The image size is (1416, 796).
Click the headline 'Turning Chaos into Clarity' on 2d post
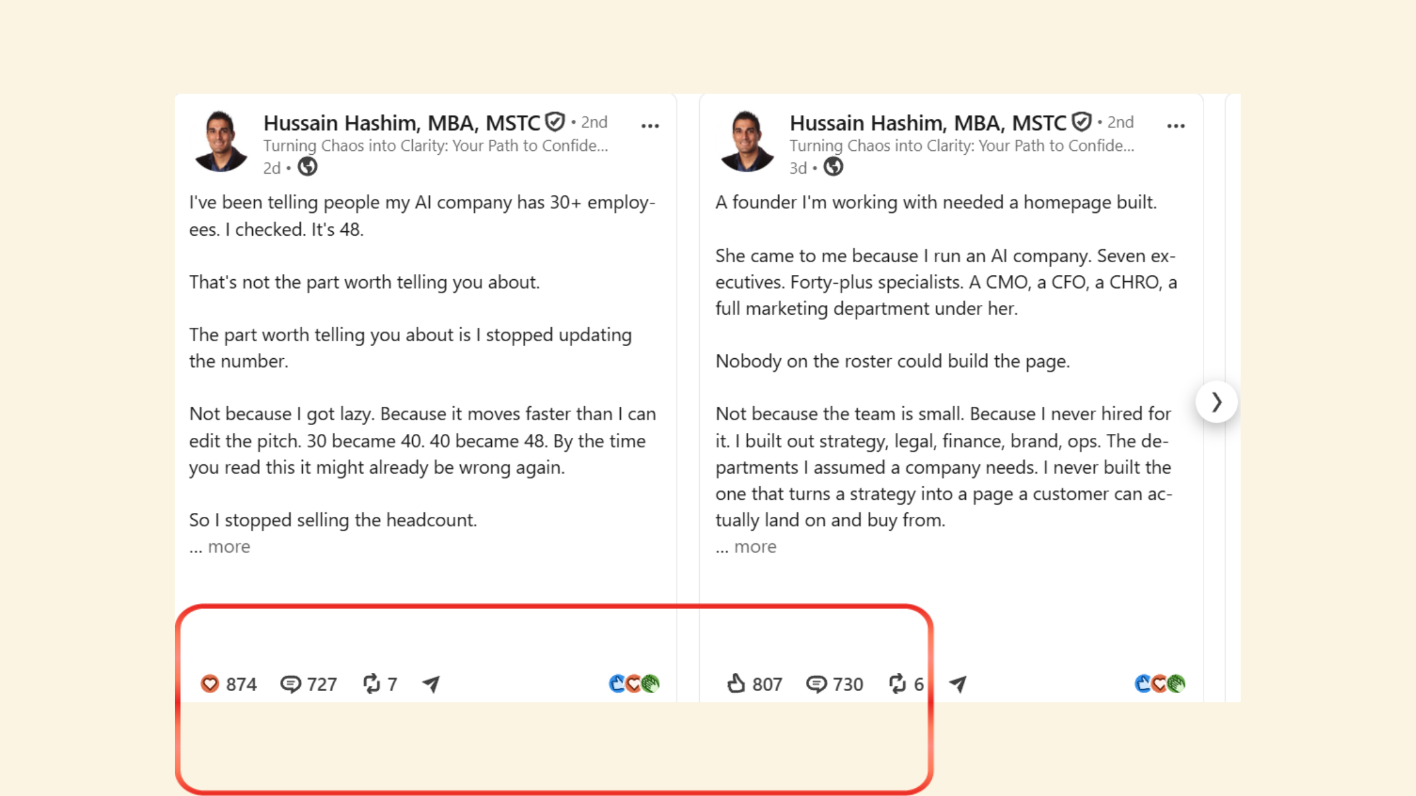(436, 146)
